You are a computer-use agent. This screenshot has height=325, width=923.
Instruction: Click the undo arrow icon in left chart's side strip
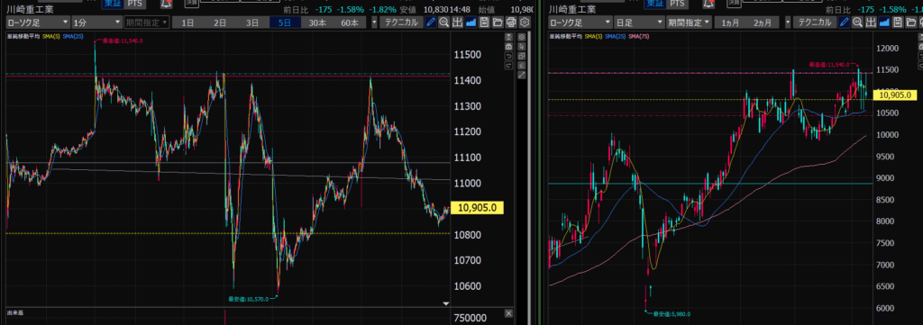pos(508,57)
